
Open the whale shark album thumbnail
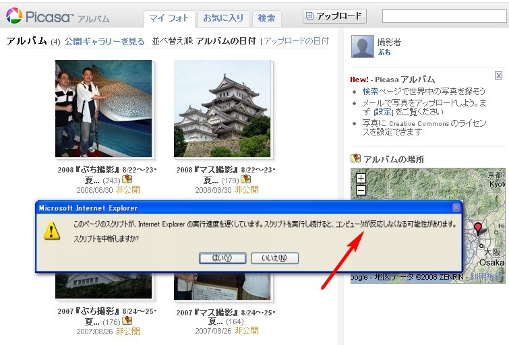click(x=103, y=108)
